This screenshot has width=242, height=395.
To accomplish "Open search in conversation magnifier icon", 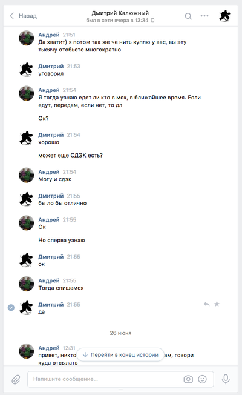I will [x=188, y=16].
